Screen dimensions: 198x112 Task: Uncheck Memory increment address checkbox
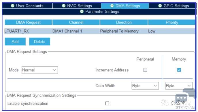pos(179,70)
